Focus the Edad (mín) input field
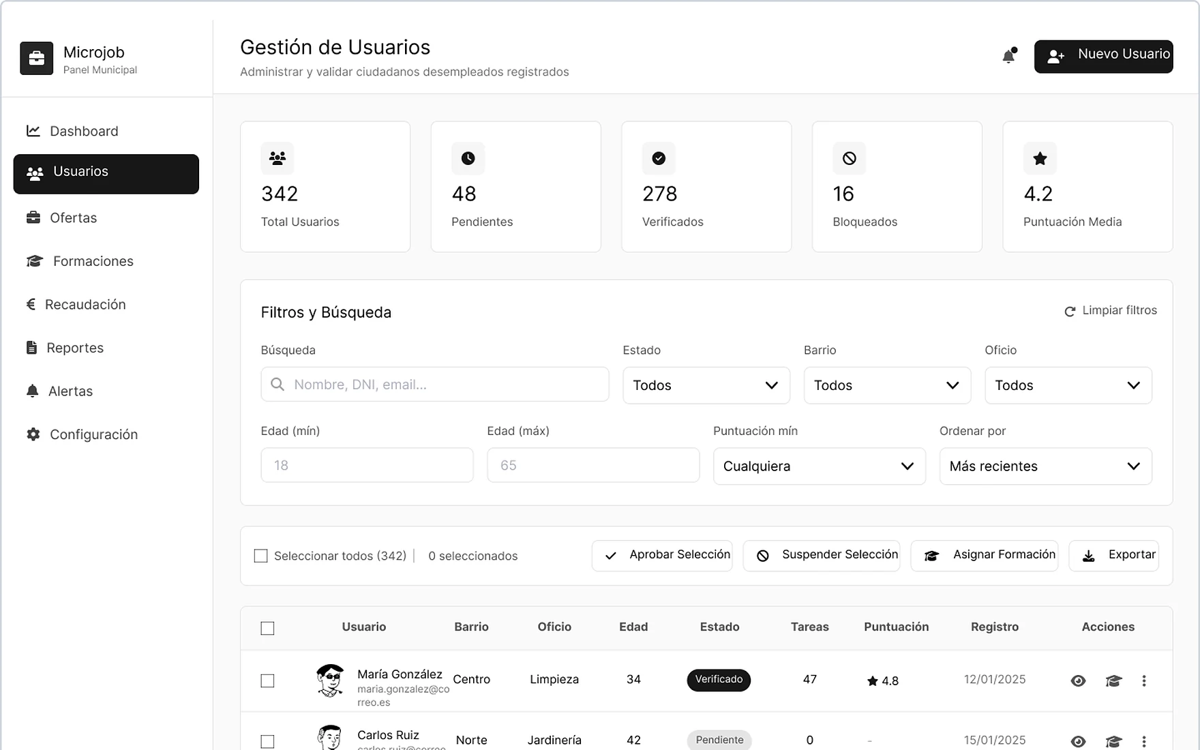 pyautogui.click(x=367, y=465)
